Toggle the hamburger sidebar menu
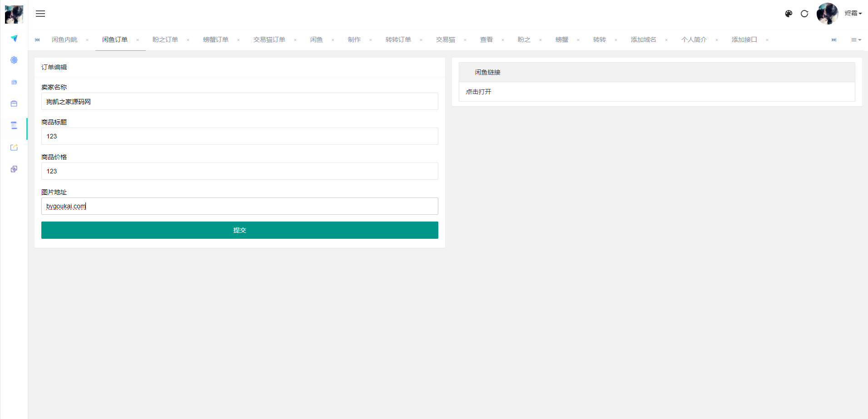Image resolution: width=868 pixels, height=419 pixels. coord(40,14)
